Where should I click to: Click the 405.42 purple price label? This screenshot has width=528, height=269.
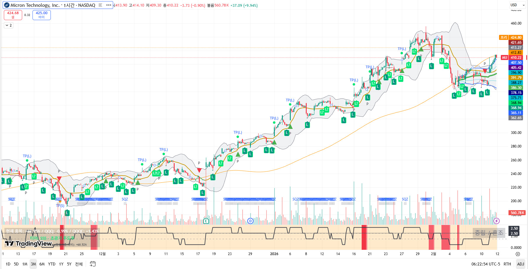point(516,68)
